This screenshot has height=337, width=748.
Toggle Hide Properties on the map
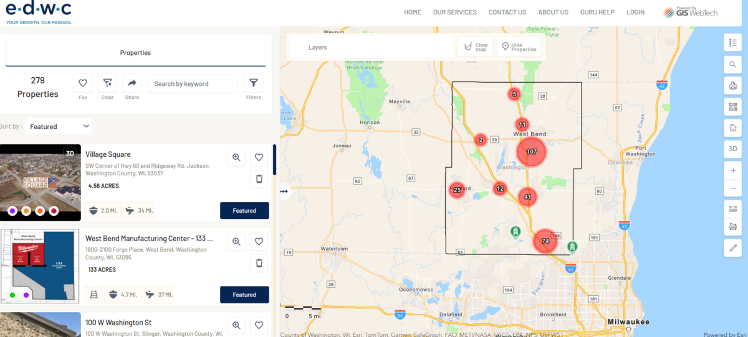pyautogui.click(x=519, y=47)
